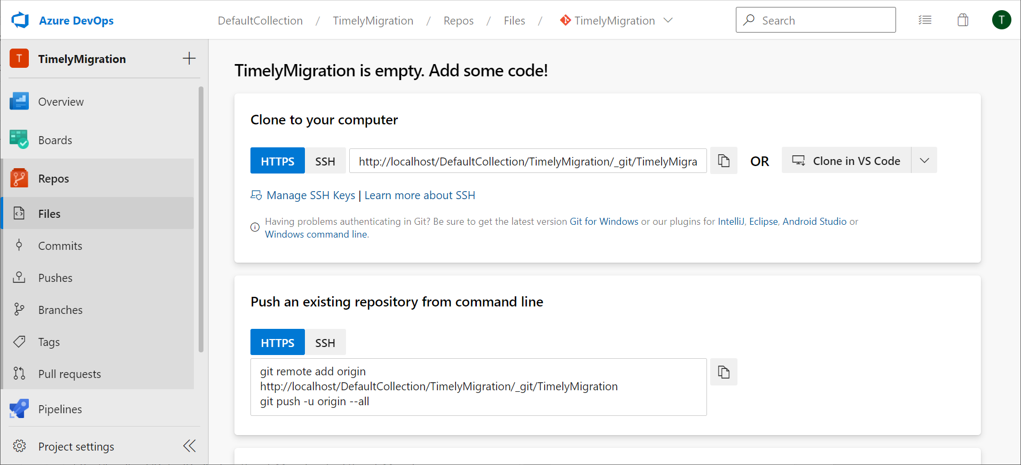Go to the Files breadcrumb
The image size is (1021, 465).
coord(514,20)
